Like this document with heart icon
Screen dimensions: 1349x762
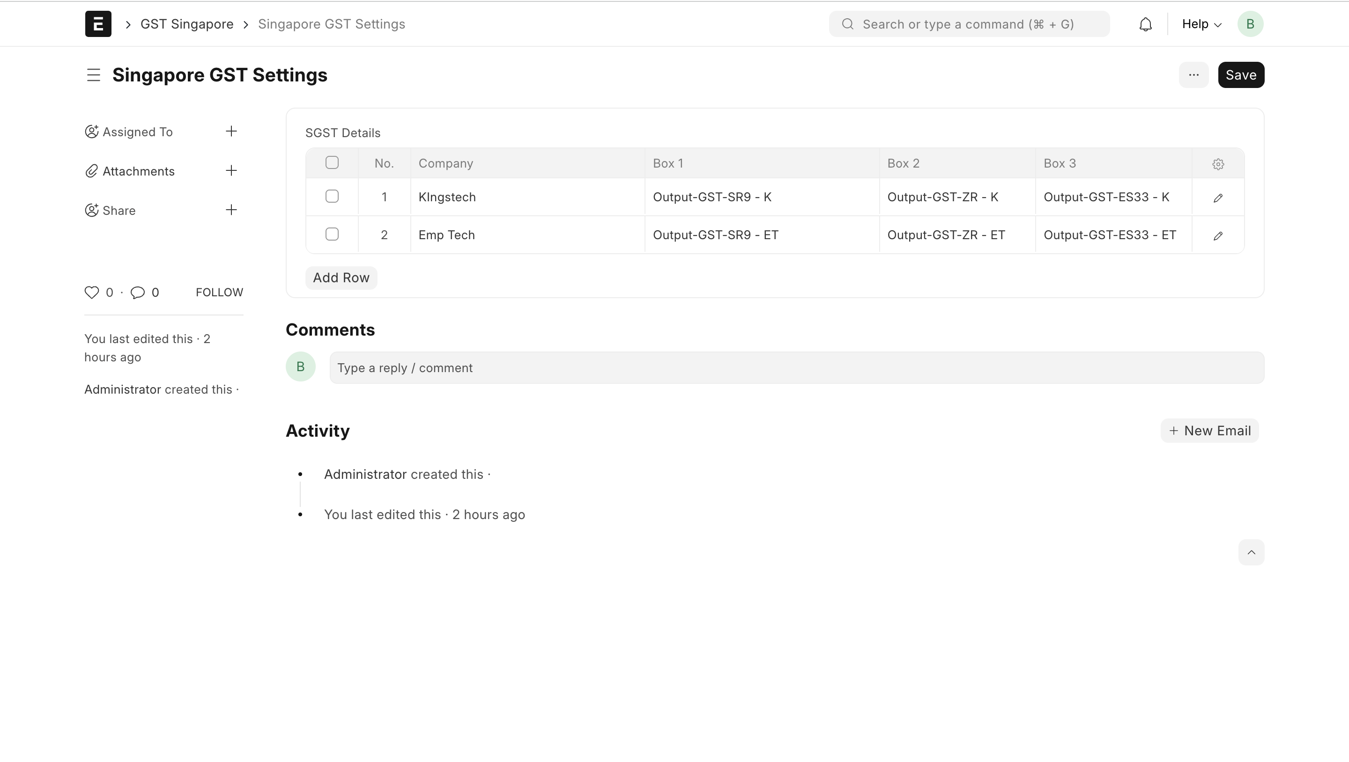pos(92,292)
